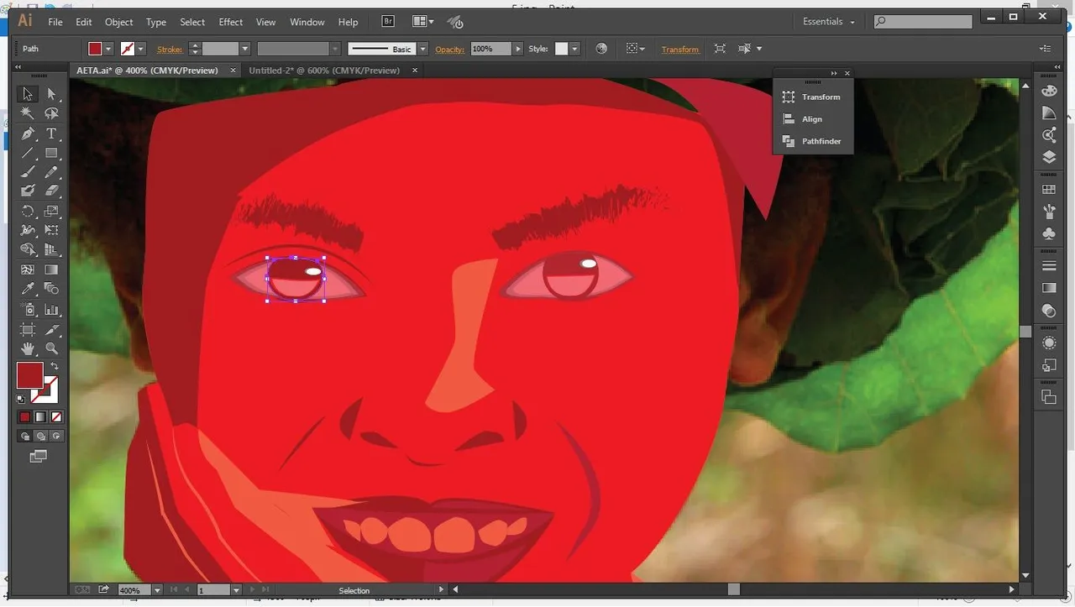Select the Line Segment tool
Image resolution: width=1075 pixels, height=607 pixels.
(x=28, y=153)
